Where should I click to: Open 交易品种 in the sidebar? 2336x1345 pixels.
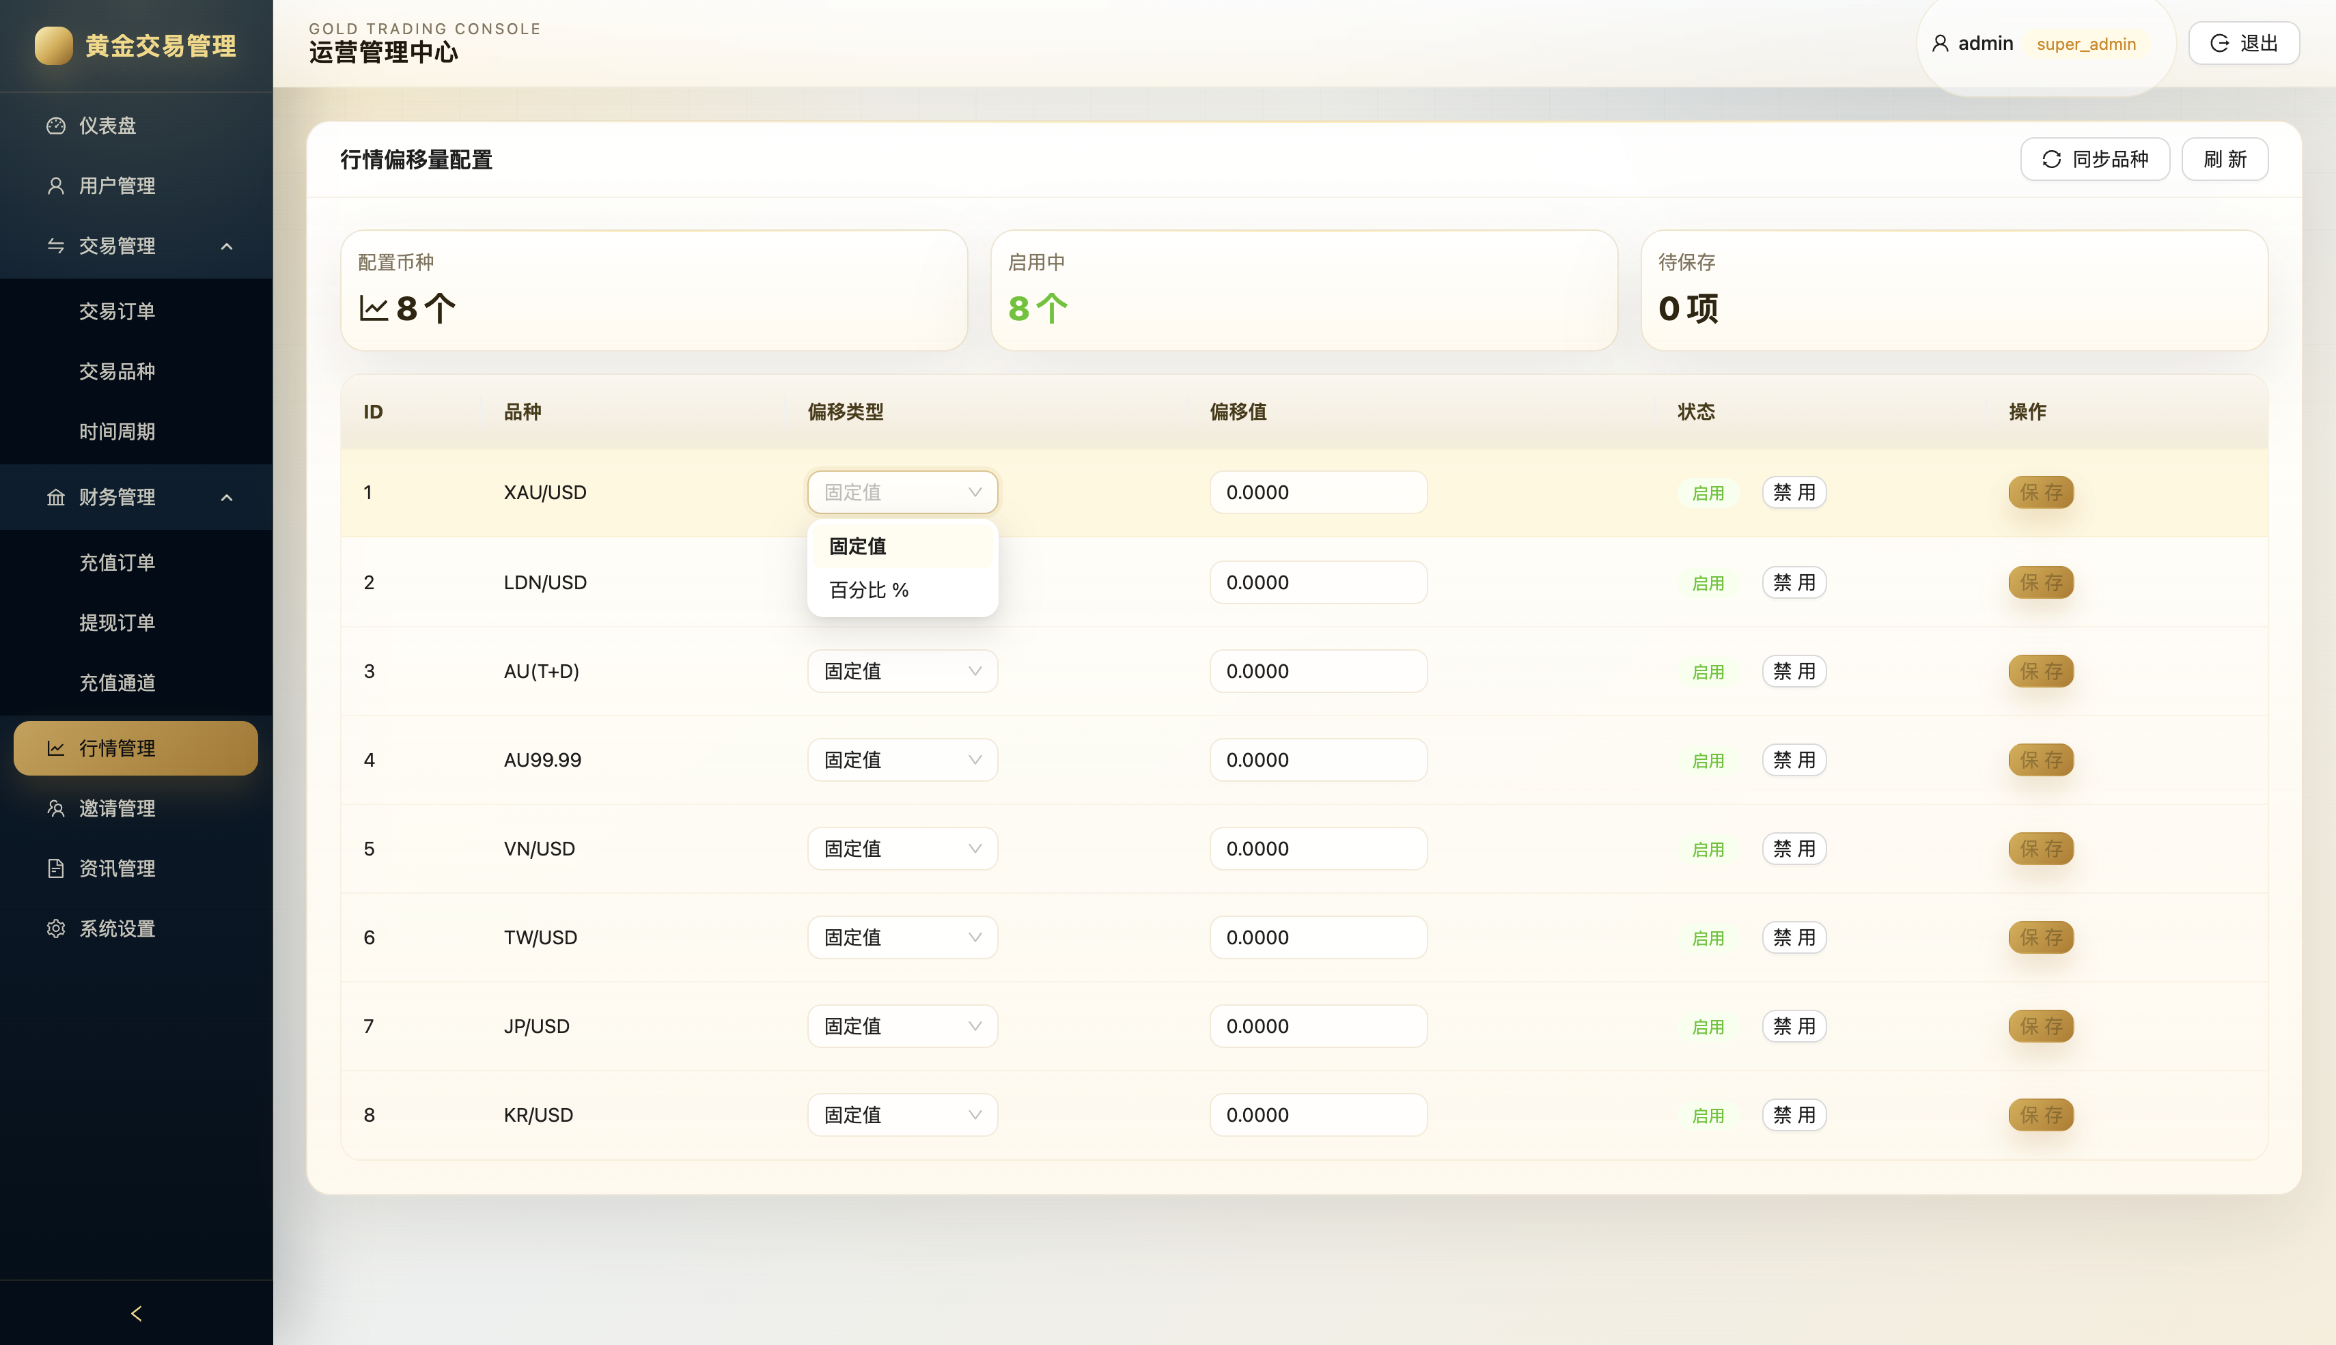coord(117,371)
